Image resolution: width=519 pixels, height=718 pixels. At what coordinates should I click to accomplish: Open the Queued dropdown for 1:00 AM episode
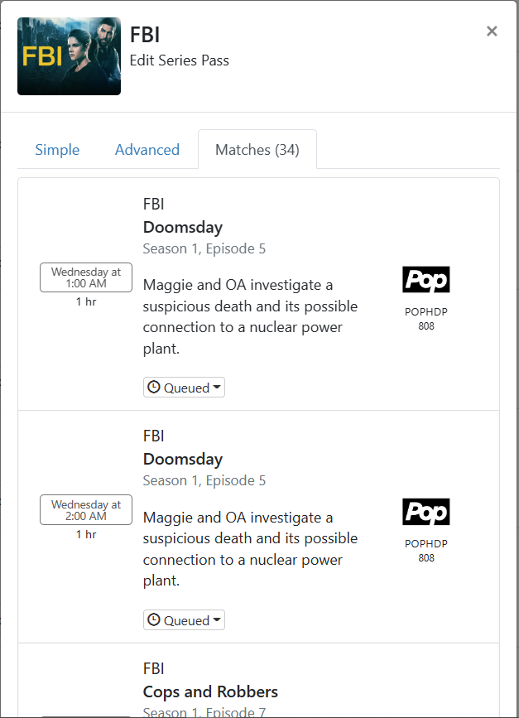184,388
